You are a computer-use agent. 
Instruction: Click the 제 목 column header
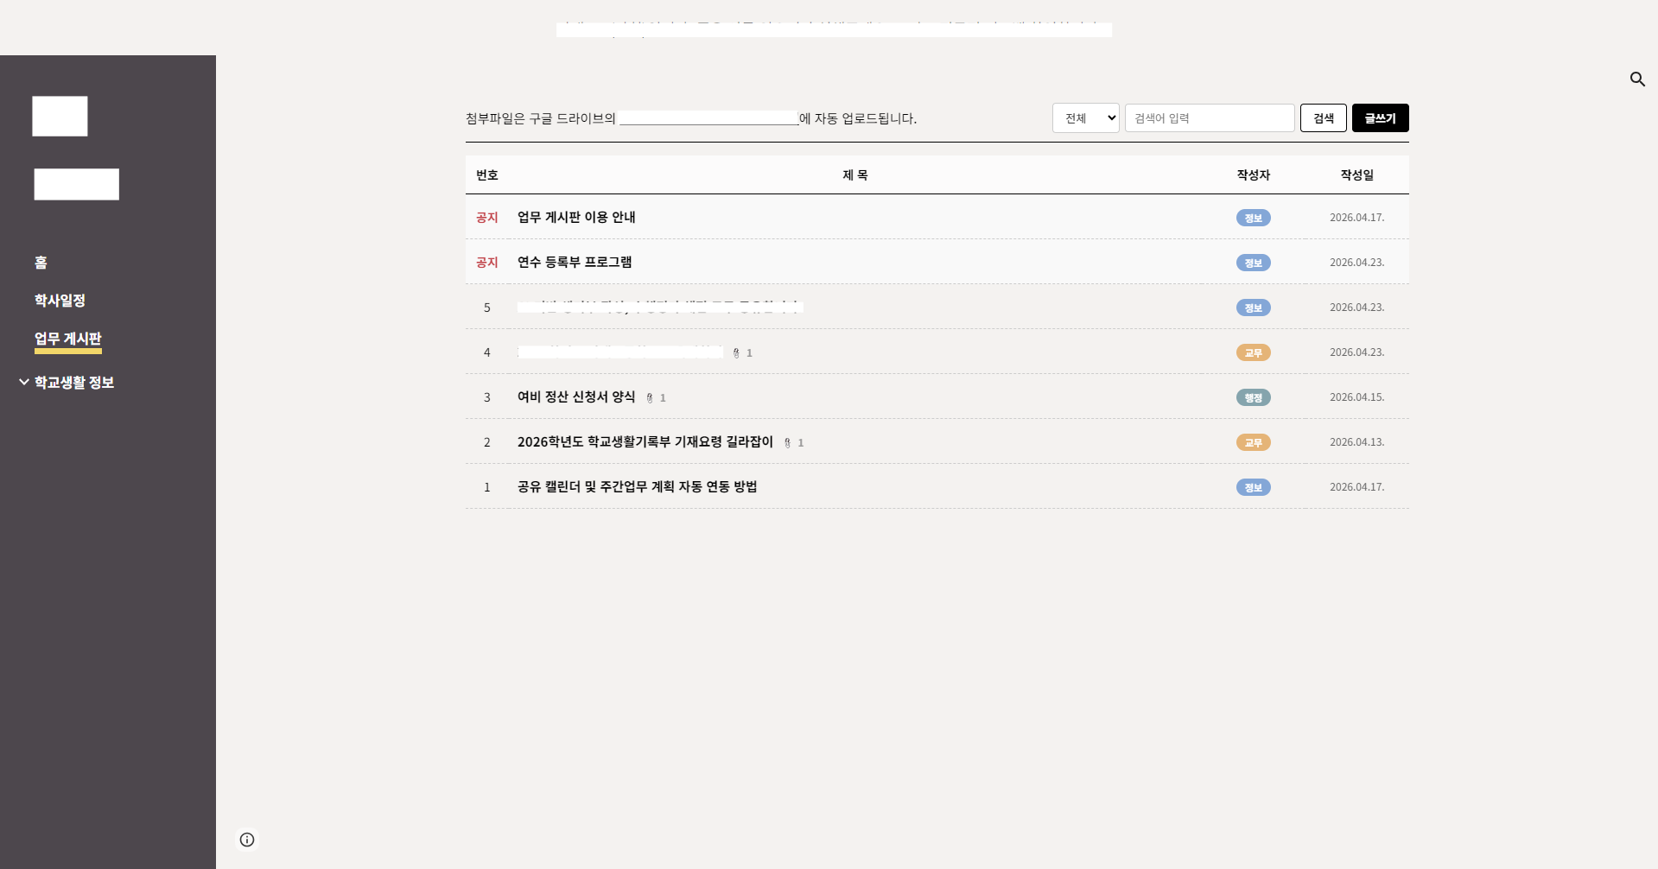(855, 175)
